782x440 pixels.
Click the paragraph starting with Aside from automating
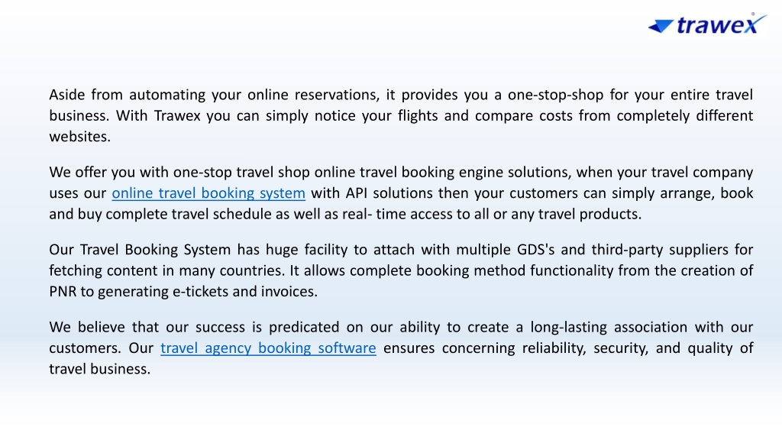pos(401,115)
